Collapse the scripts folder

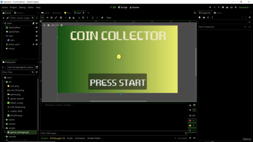tap(4, 128)
